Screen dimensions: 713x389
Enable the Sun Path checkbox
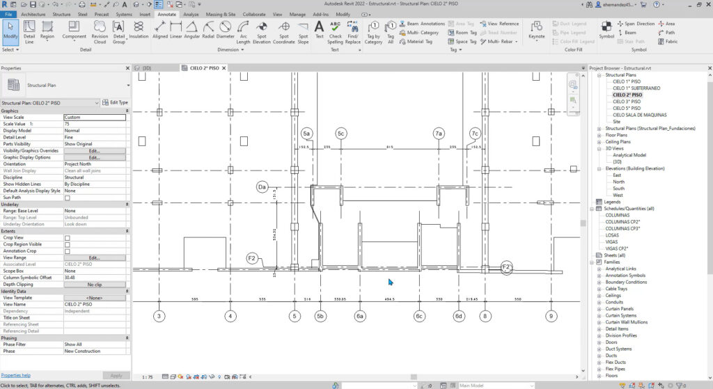coord(68,198)
